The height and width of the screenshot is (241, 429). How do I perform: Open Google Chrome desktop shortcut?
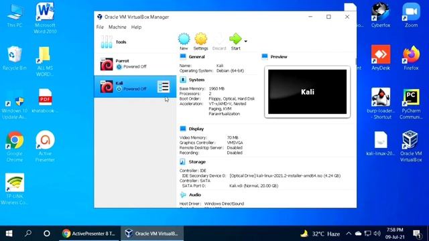15,147
